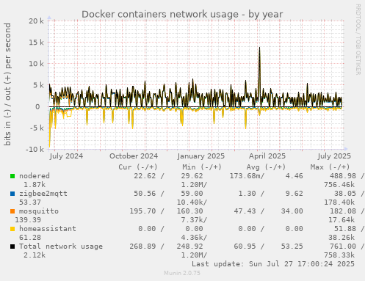Click mosquitto current value '195.70'

pyautogui.click(x=142, y=211)
